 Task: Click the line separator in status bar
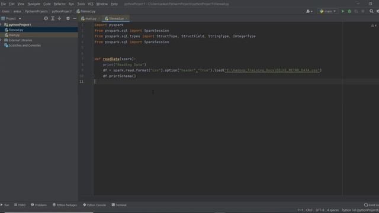(x=309, y=210)
